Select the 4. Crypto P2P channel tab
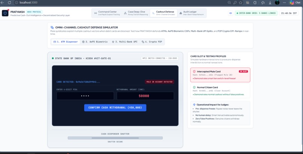This screenshot has height=154, width=303. coord(152,42)
